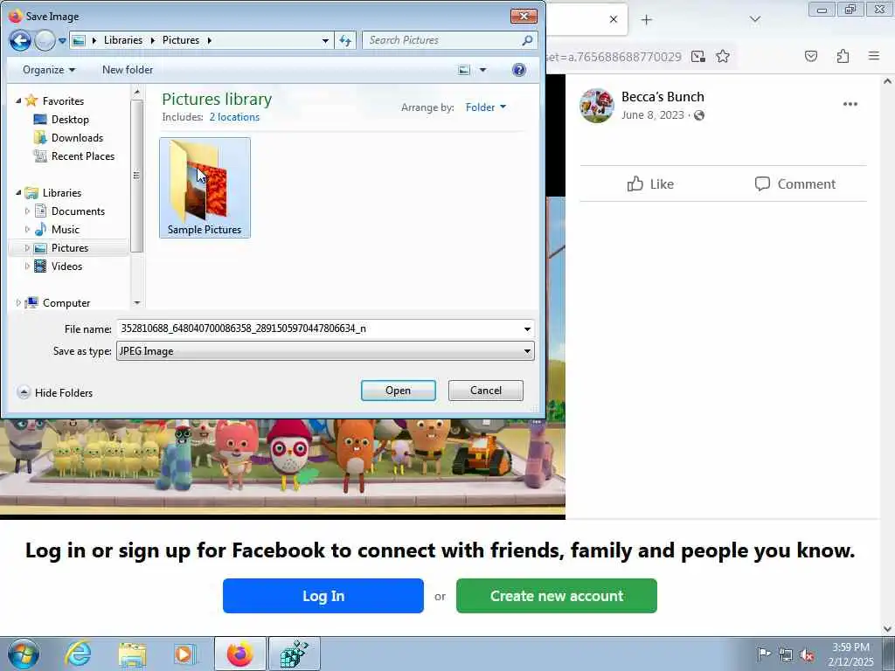Click the File name text field

[x=318, y=329]
